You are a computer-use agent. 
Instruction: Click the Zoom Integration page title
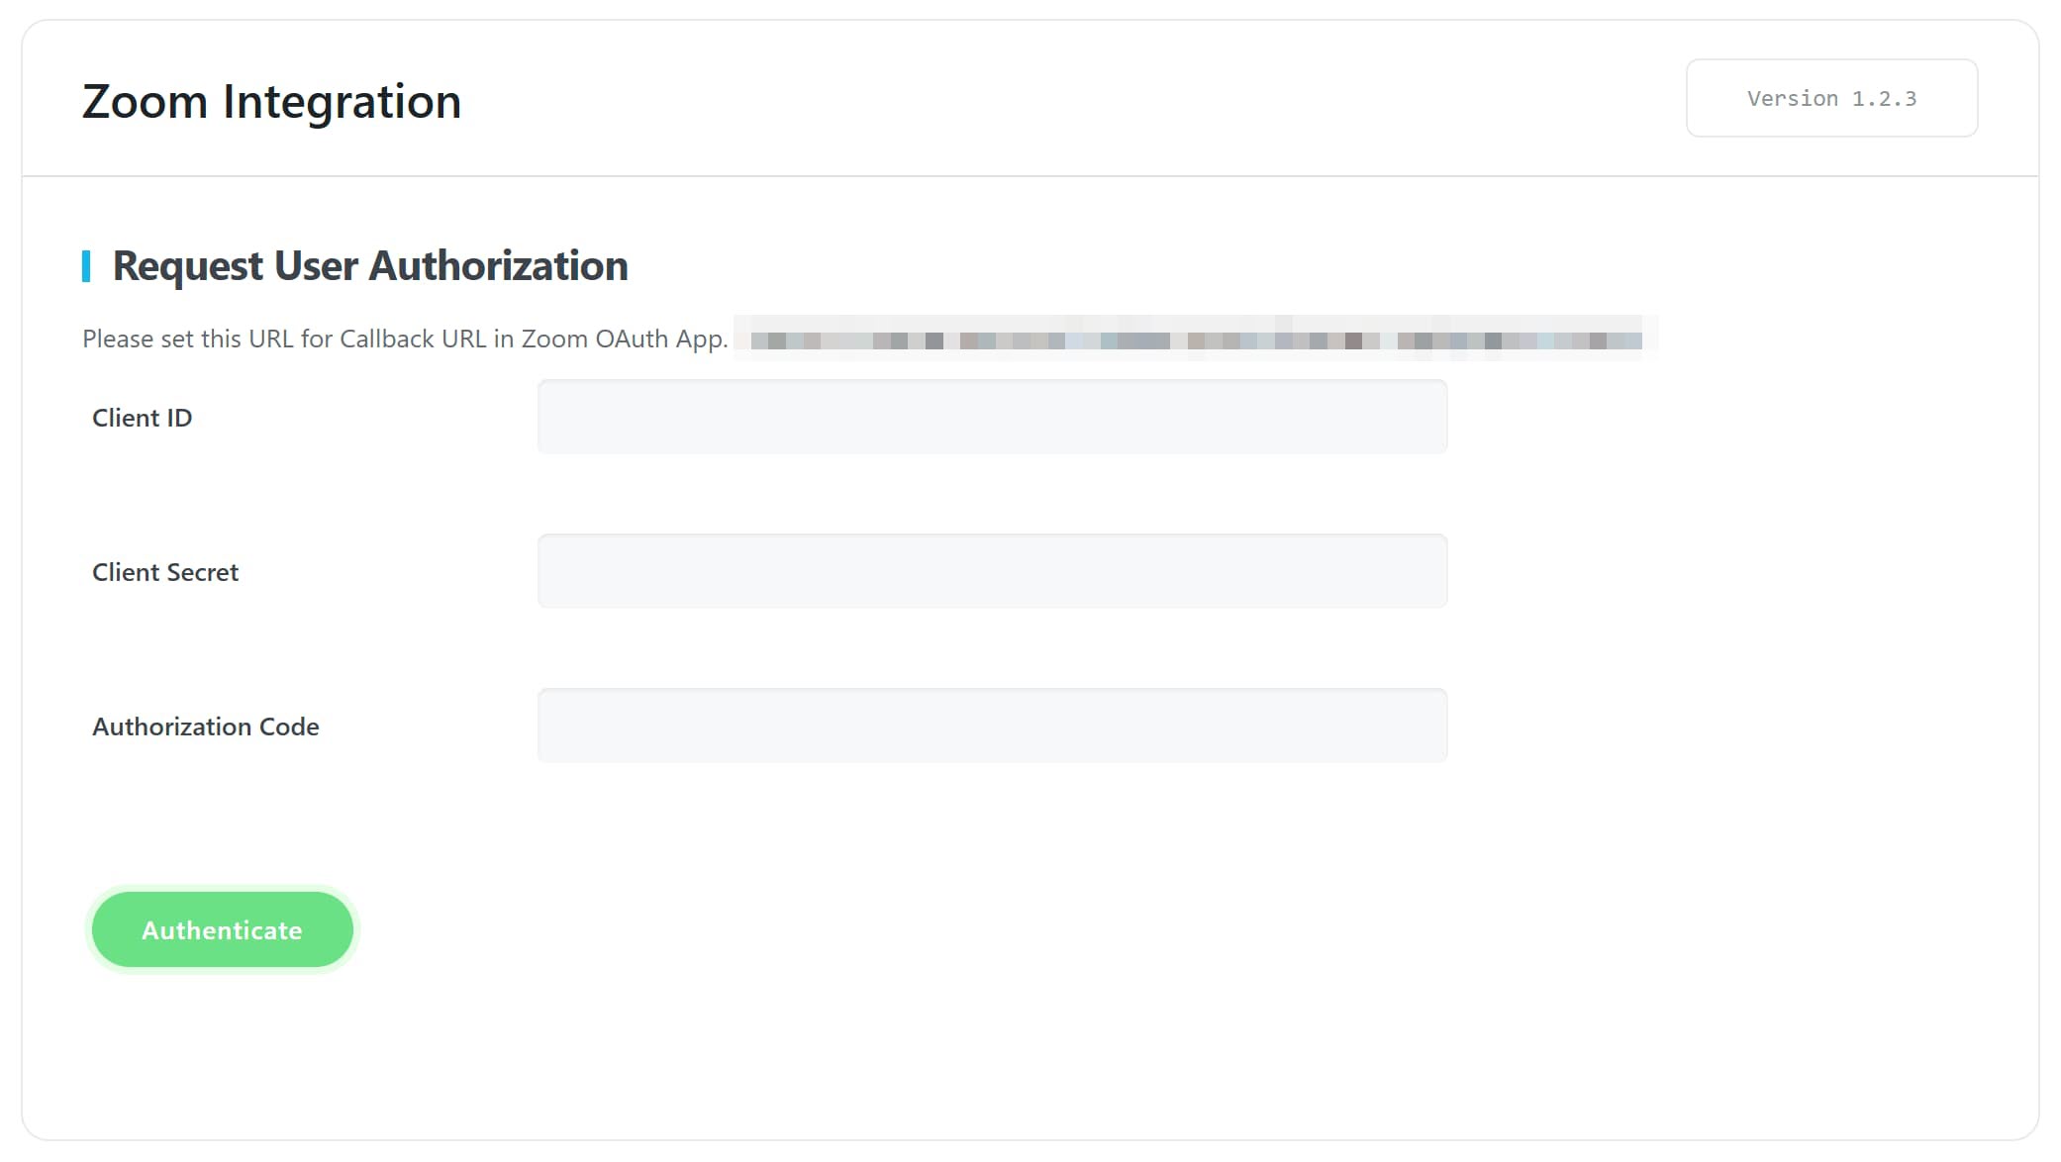pos(270,100)
